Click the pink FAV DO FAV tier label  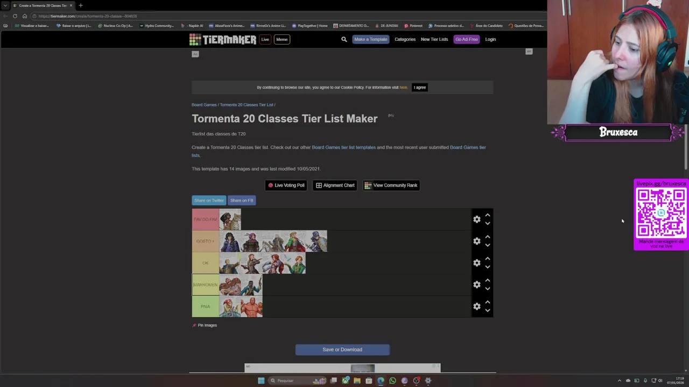205,219
